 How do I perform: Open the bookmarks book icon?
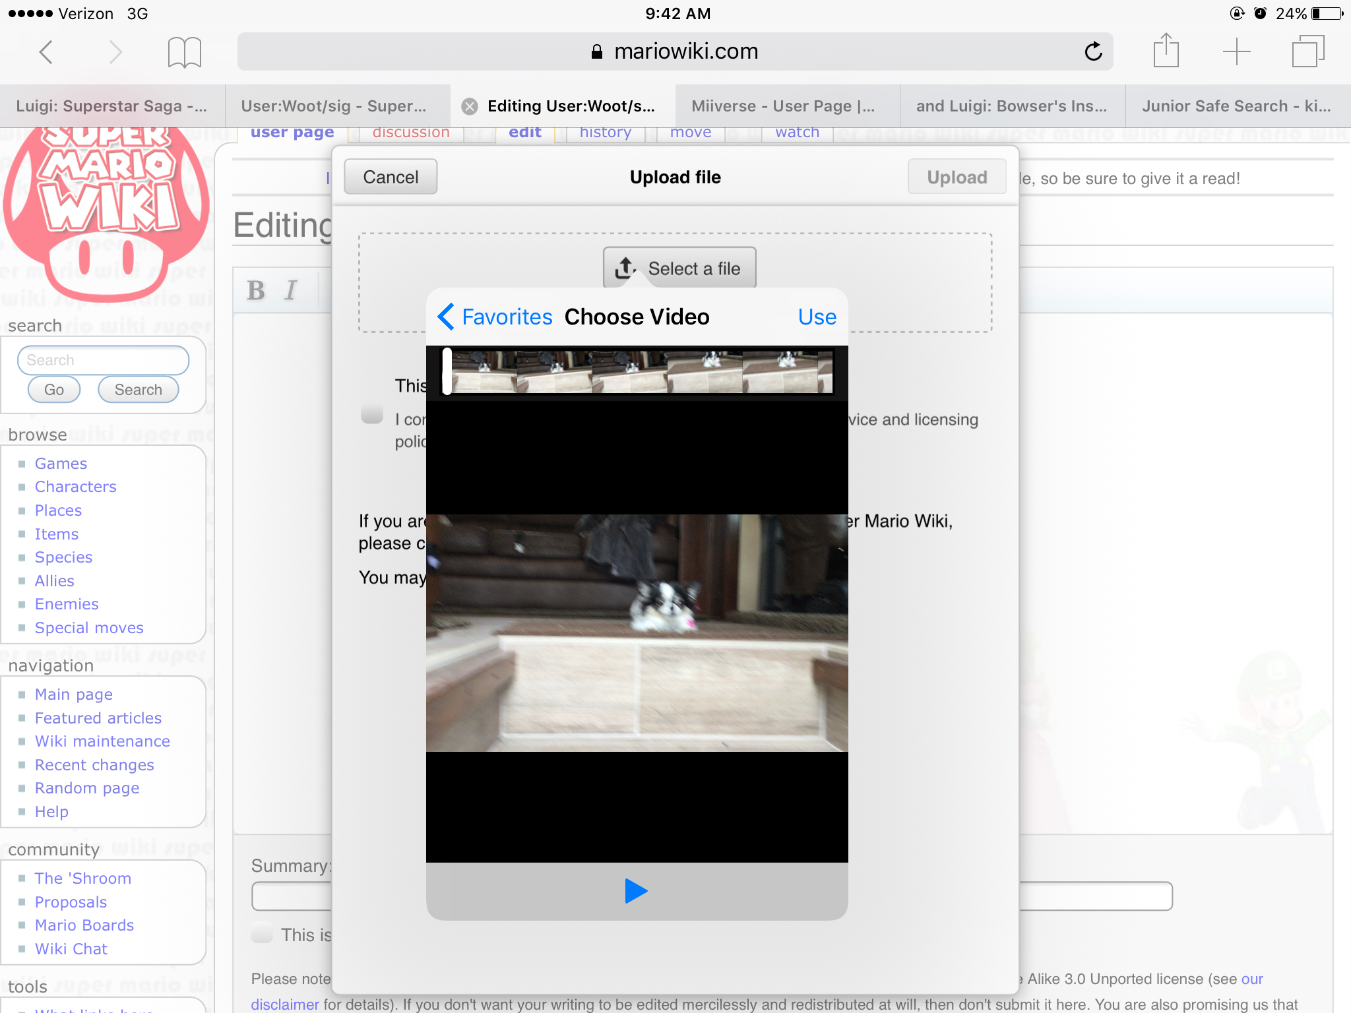tap(184, 51)
